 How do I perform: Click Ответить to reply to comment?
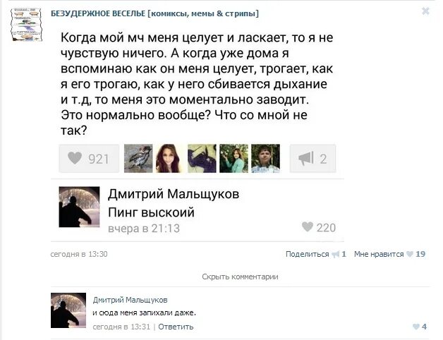tap(176, 327)
